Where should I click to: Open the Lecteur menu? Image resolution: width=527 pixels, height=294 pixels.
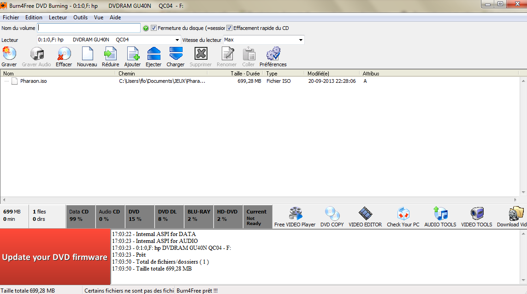58,17
